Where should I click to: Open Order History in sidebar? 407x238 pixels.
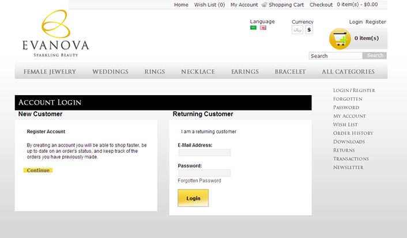[353, 133]
